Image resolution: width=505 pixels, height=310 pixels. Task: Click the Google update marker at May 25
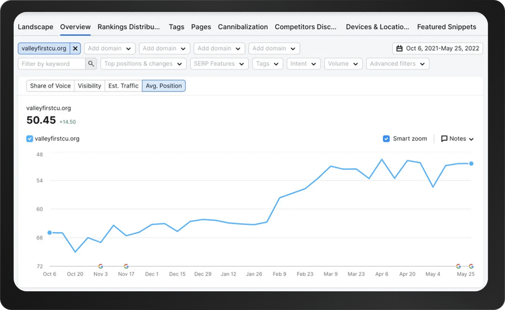pos(471,266)
